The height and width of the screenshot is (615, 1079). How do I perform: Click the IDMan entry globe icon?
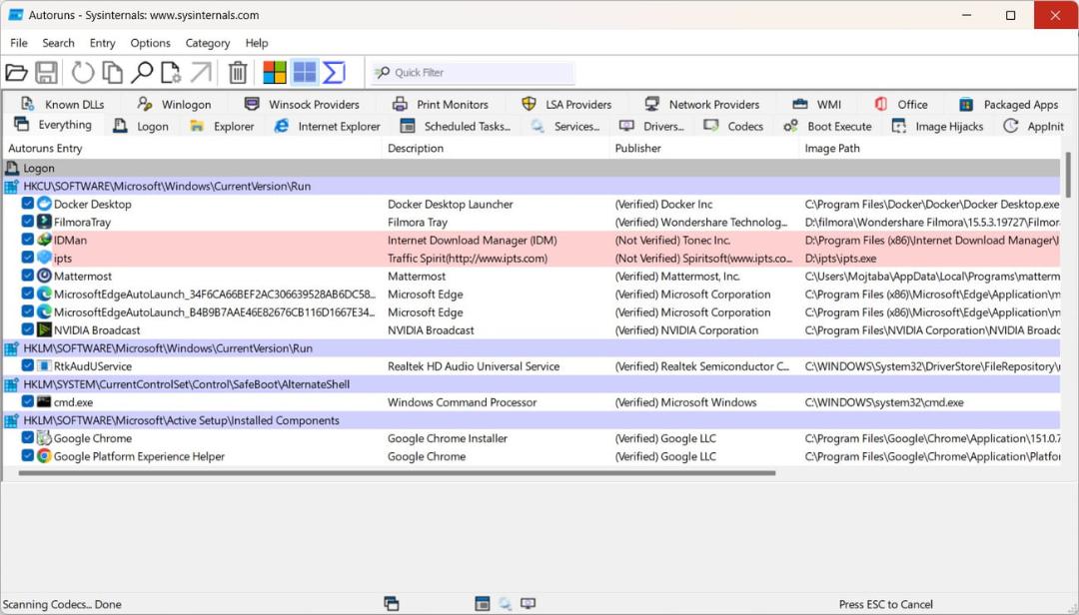point(44,240)
